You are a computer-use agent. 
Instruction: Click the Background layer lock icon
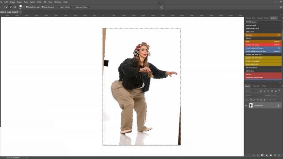pyautogui.click(x=278, y=106)
